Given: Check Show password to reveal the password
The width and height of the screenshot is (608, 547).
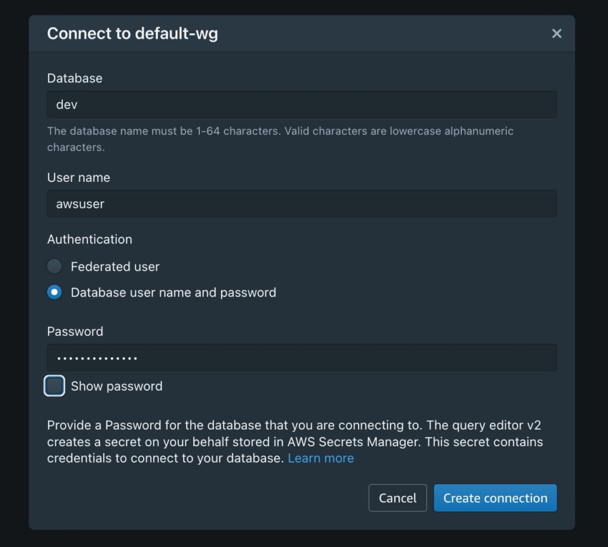Looking at the screenshot, I should [54, 385].
